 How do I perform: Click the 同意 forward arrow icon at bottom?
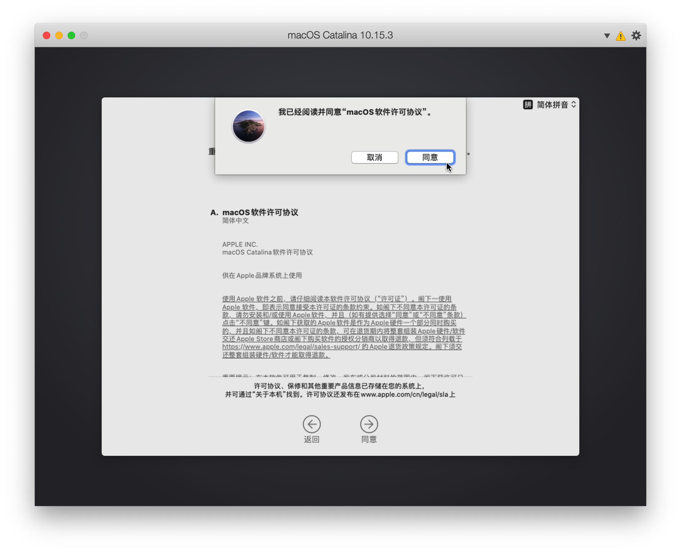click(369, 424)
